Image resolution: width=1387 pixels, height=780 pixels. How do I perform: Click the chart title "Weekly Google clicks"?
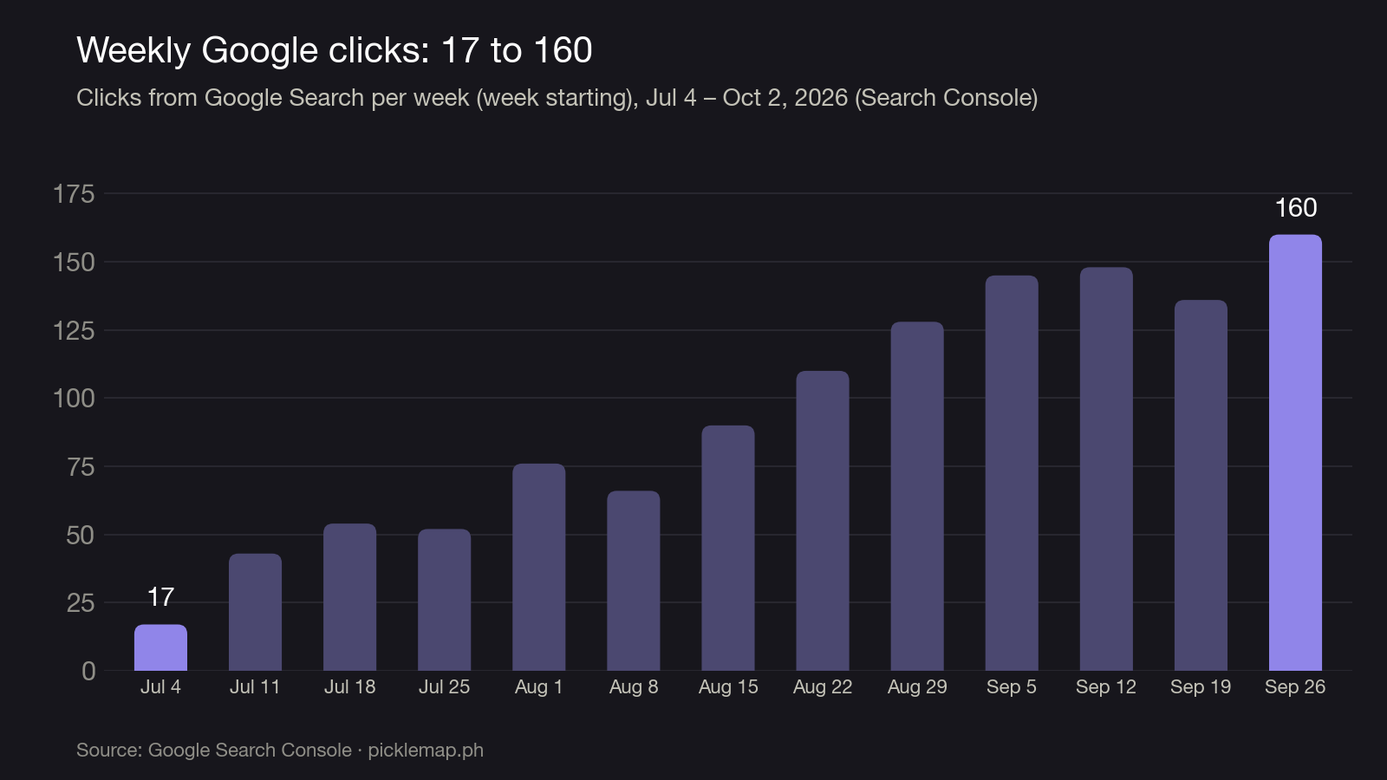[335, 50]
